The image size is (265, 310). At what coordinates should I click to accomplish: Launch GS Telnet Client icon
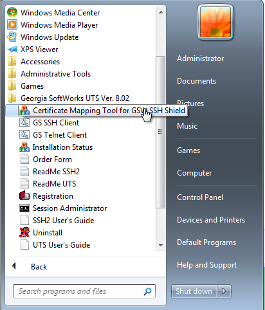pos(24,135)
